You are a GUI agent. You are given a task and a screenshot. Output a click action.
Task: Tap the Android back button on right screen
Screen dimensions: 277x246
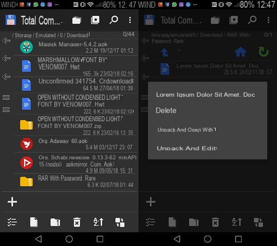177,239
